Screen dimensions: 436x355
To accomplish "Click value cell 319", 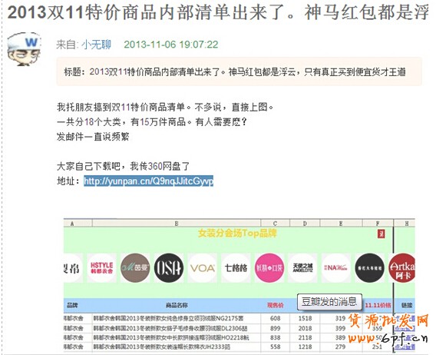I will click(x=340, y=318).
